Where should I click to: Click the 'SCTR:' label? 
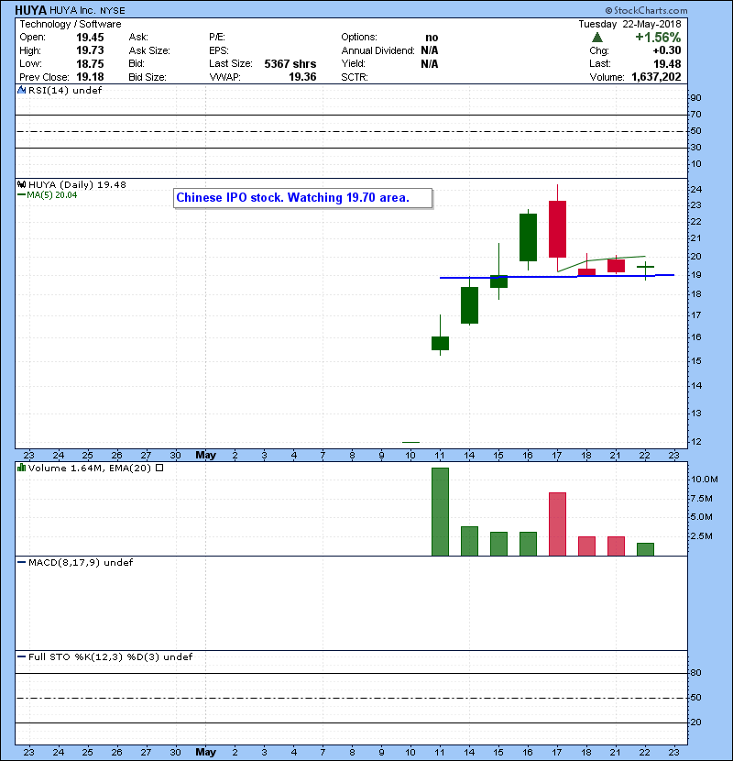pos(355,77)
